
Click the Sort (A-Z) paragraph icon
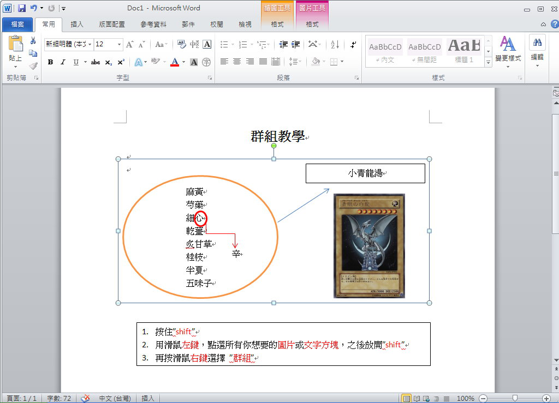point(335,45)
